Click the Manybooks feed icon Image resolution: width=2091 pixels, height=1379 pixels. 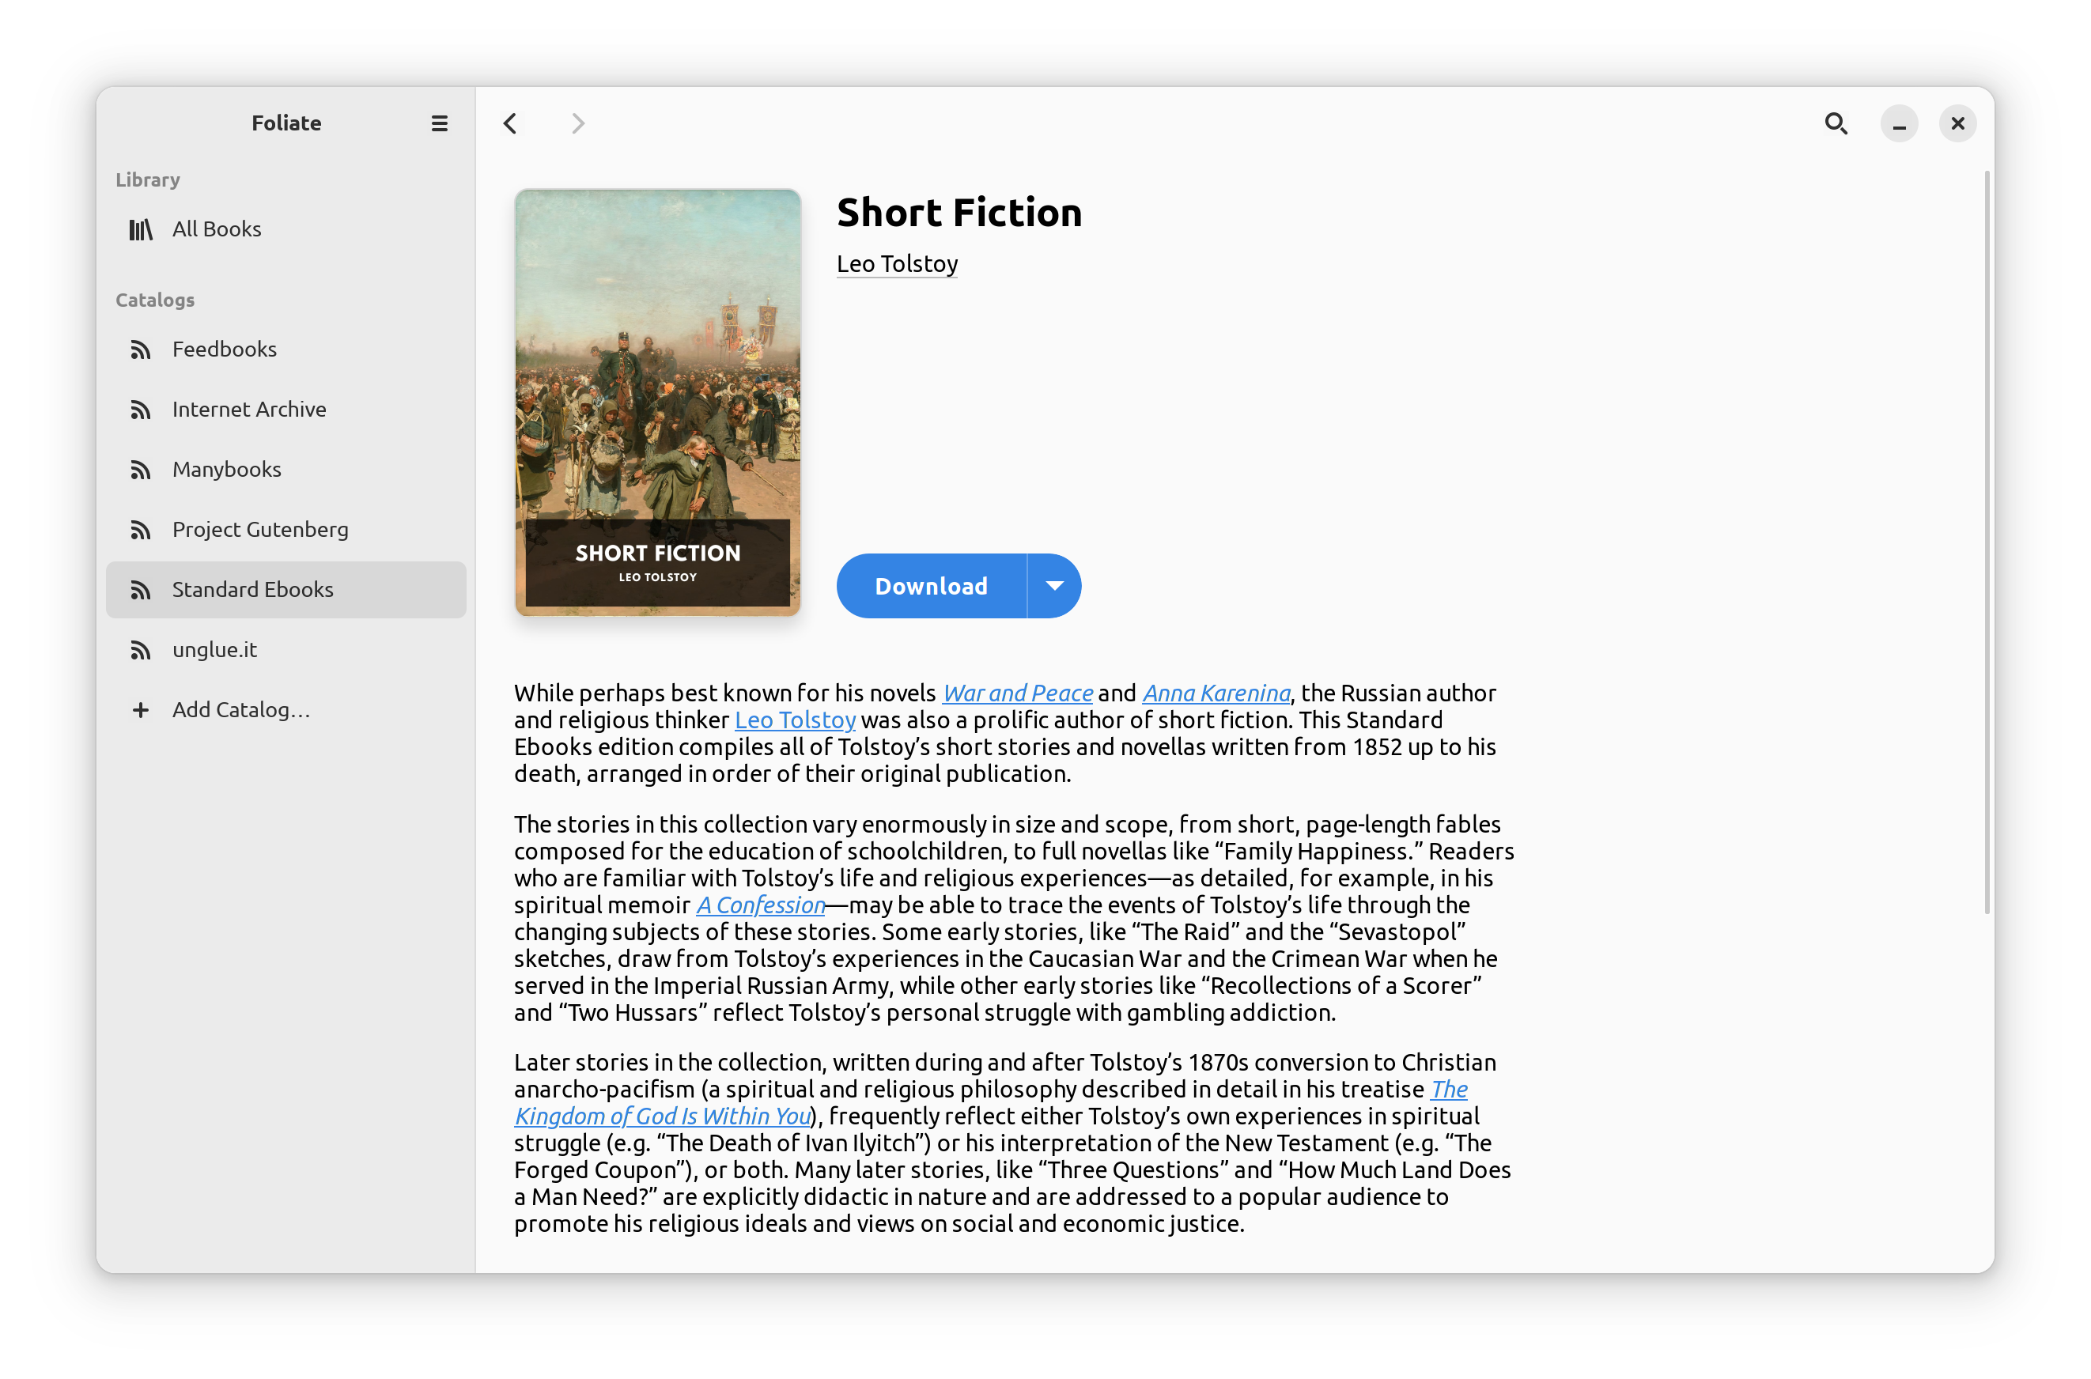pyautogui.click(x=141, y=470)
